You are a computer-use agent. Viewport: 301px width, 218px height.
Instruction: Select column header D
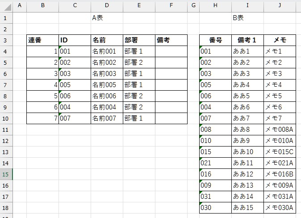(107, 6)
